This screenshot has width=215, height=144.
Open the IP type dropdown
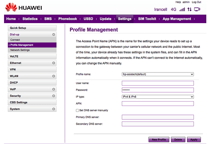pyautogui.click(x=158, y=97)
